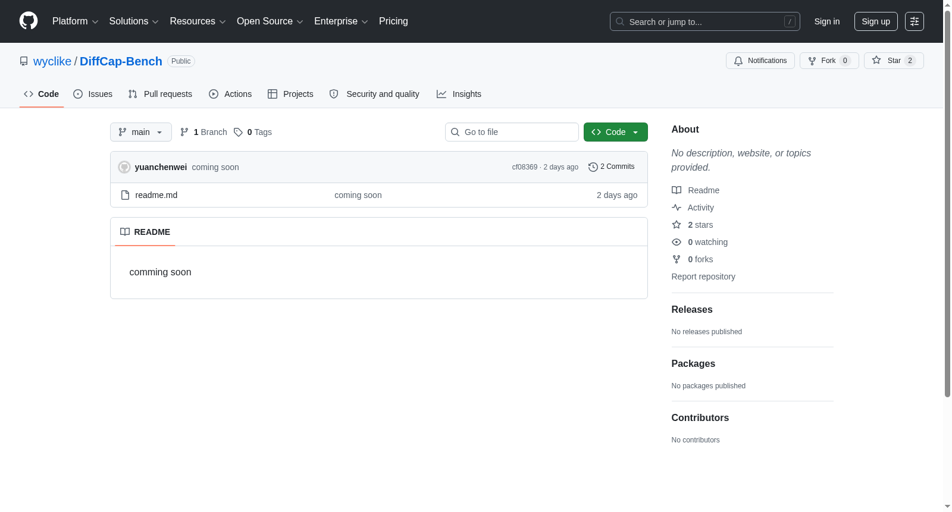Open the Pricing page link
Screen dimensions: 952x512
(x=393, y=21)
